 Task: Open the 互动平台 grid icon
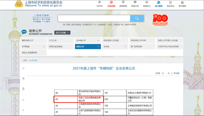(170, 2)
